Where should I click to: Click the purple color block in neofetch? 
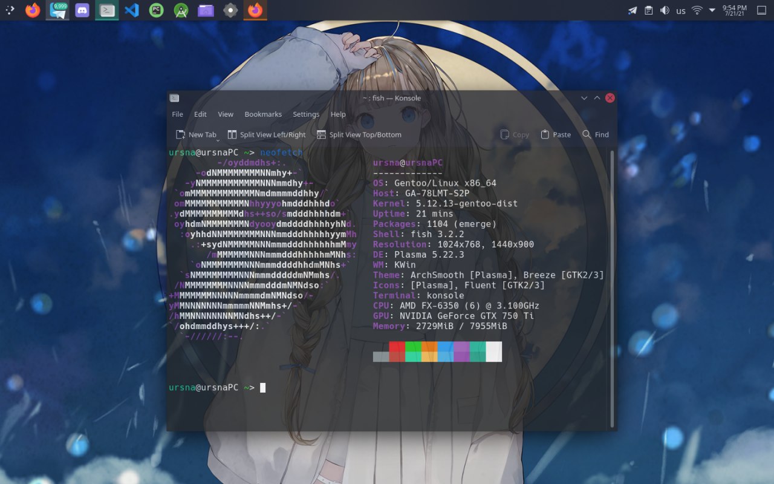coord(461,352)
